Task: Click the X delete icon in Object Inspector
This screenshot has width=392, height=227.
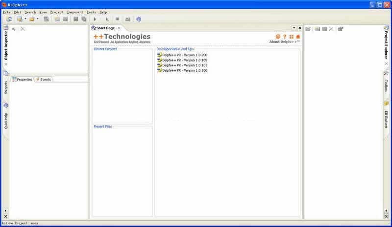Action: pyautogui.click(x=23, y=29)
